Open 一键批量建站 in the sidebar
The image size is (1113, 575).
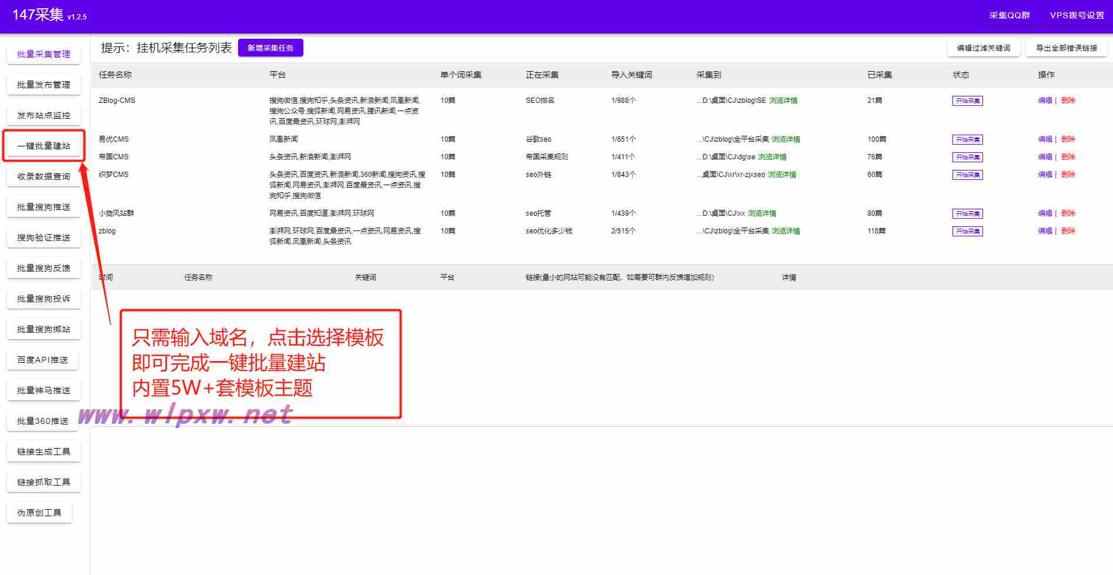click(x=44, y=146)
